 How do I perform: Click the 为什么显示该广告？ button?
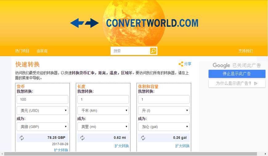point(237,83)
